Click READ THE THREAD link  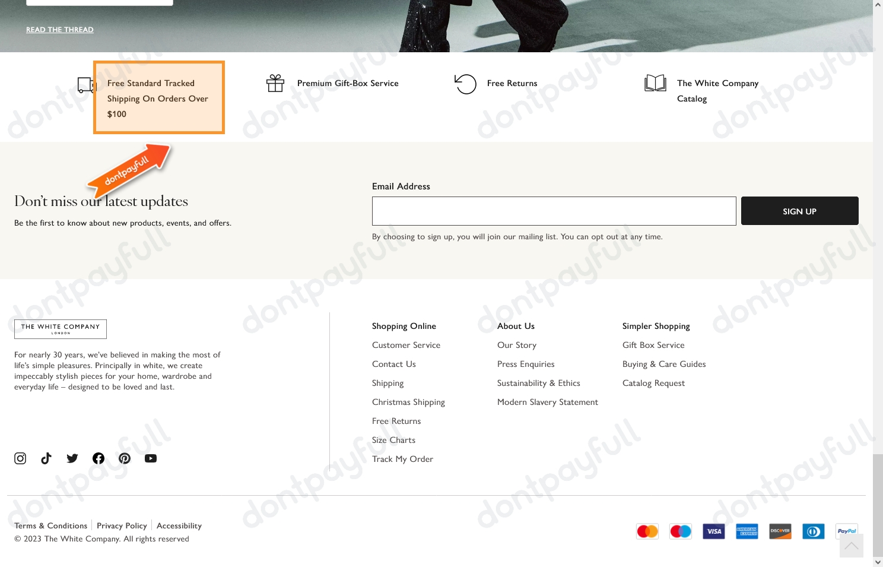point(59,29)
